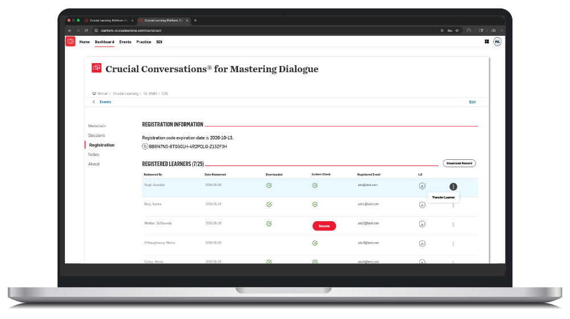Open more options for O'Shaughnessy, Martin row
The image size is (570, 319).
coord(453,244)
